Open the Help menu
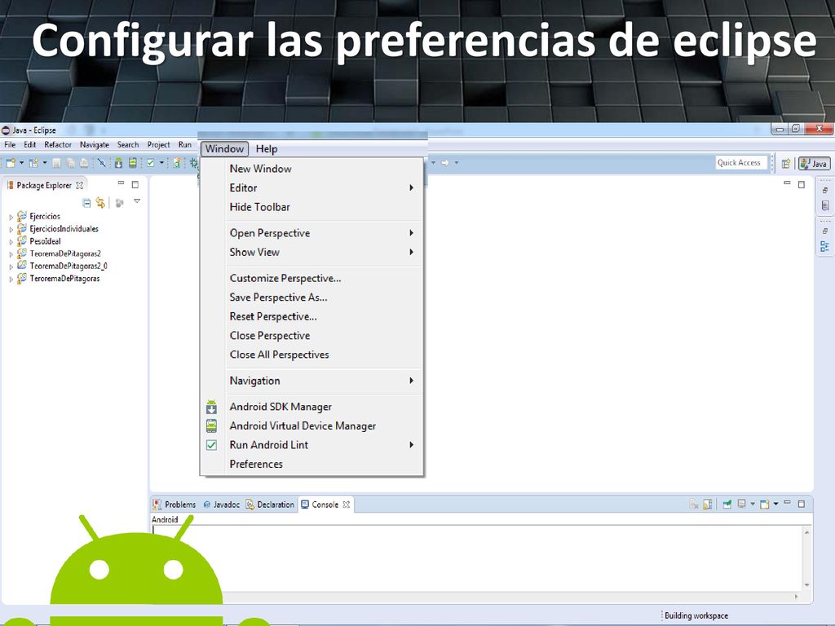 pyautogui.click(x=267, y=149)
